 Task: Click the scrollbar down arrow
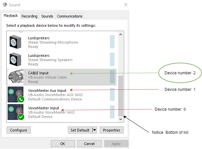point(120,119)
